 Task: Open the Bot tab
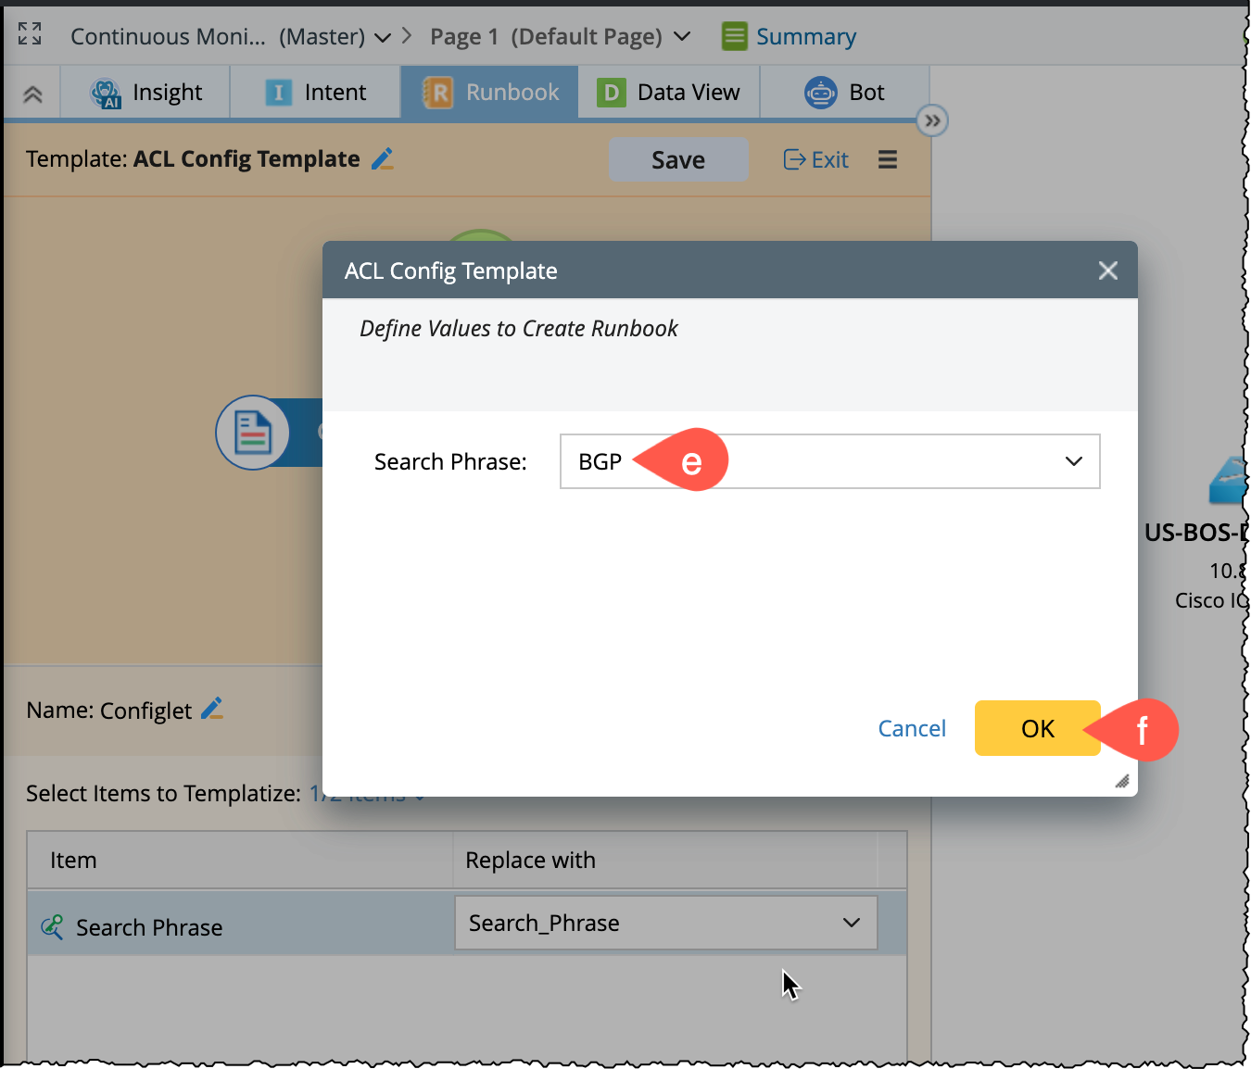(844, 93)
